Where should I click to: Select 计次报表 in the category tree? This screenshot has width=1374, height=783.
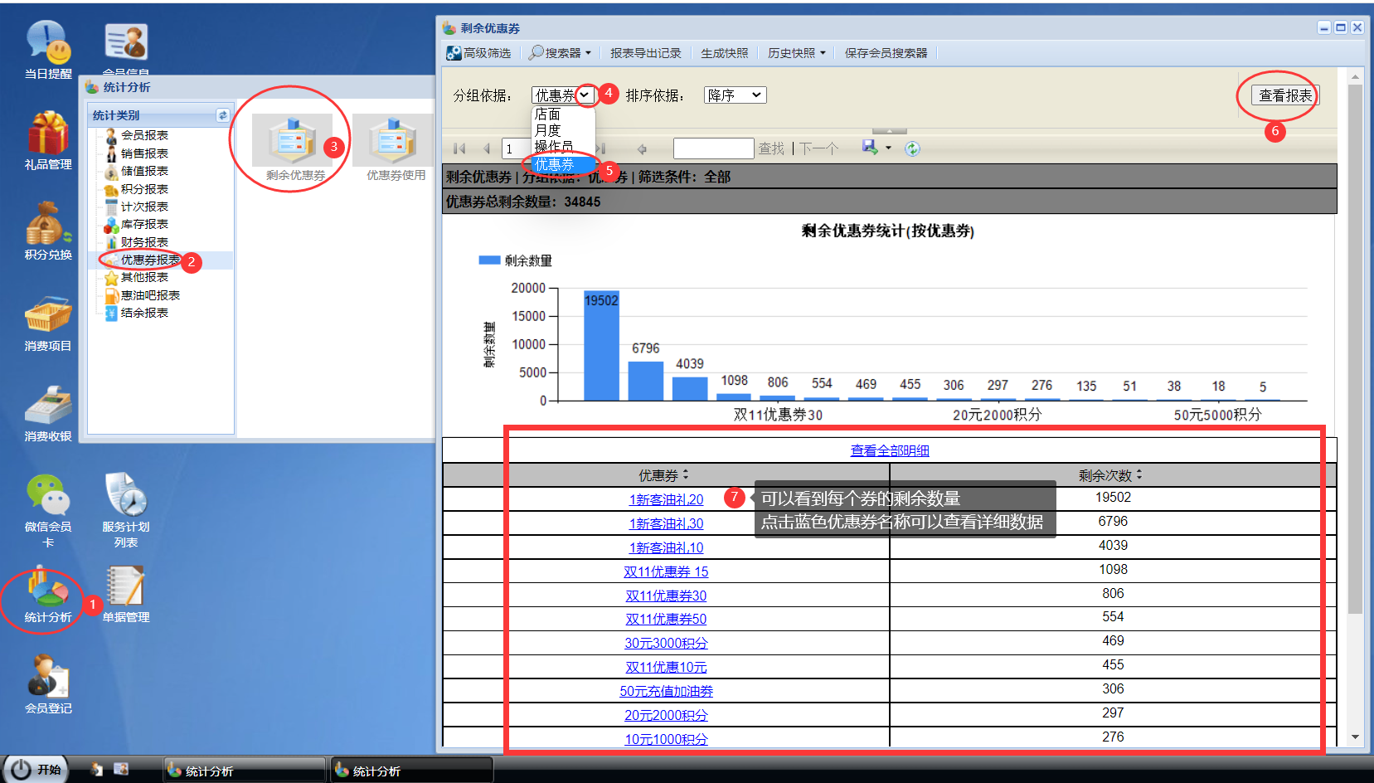click(144, 207)
